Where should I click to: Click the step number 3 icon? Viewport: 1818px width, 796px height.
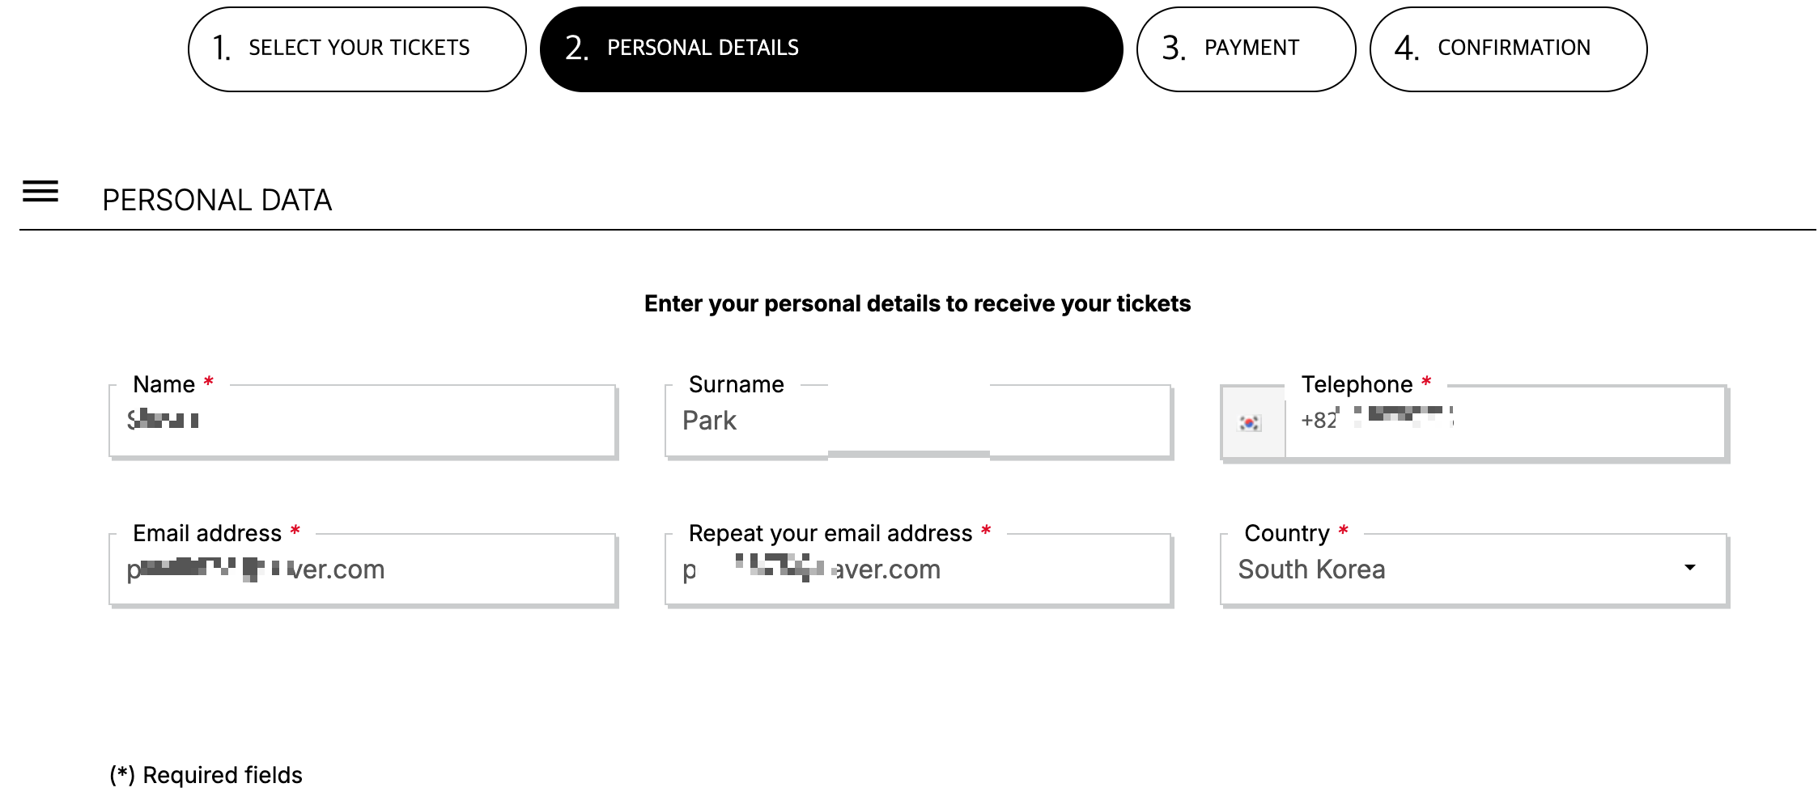(1173, 49)
